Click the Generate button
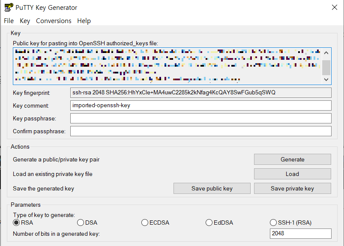The height and width of the screenshot is (246, 344). point(293,159)
